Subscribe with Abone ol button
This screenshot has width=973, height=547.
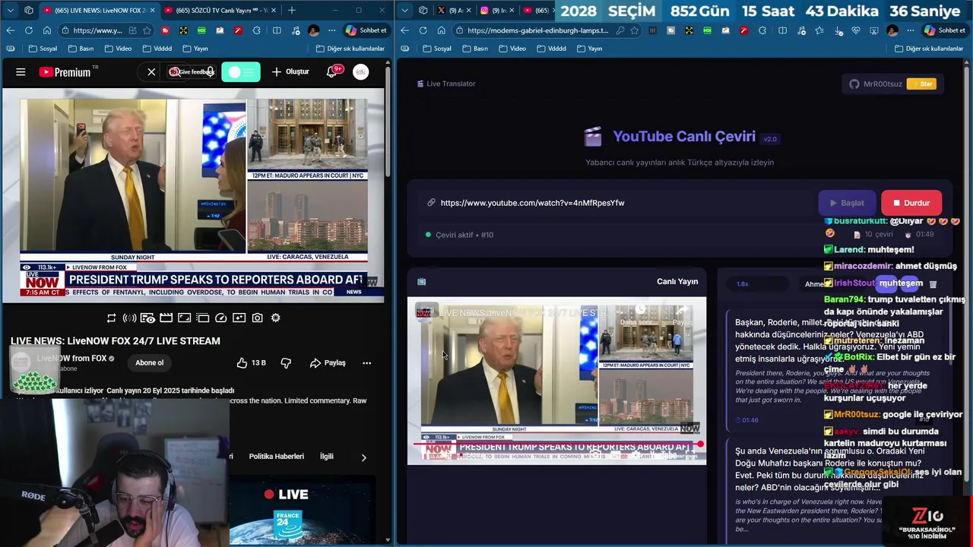point(149,362)
